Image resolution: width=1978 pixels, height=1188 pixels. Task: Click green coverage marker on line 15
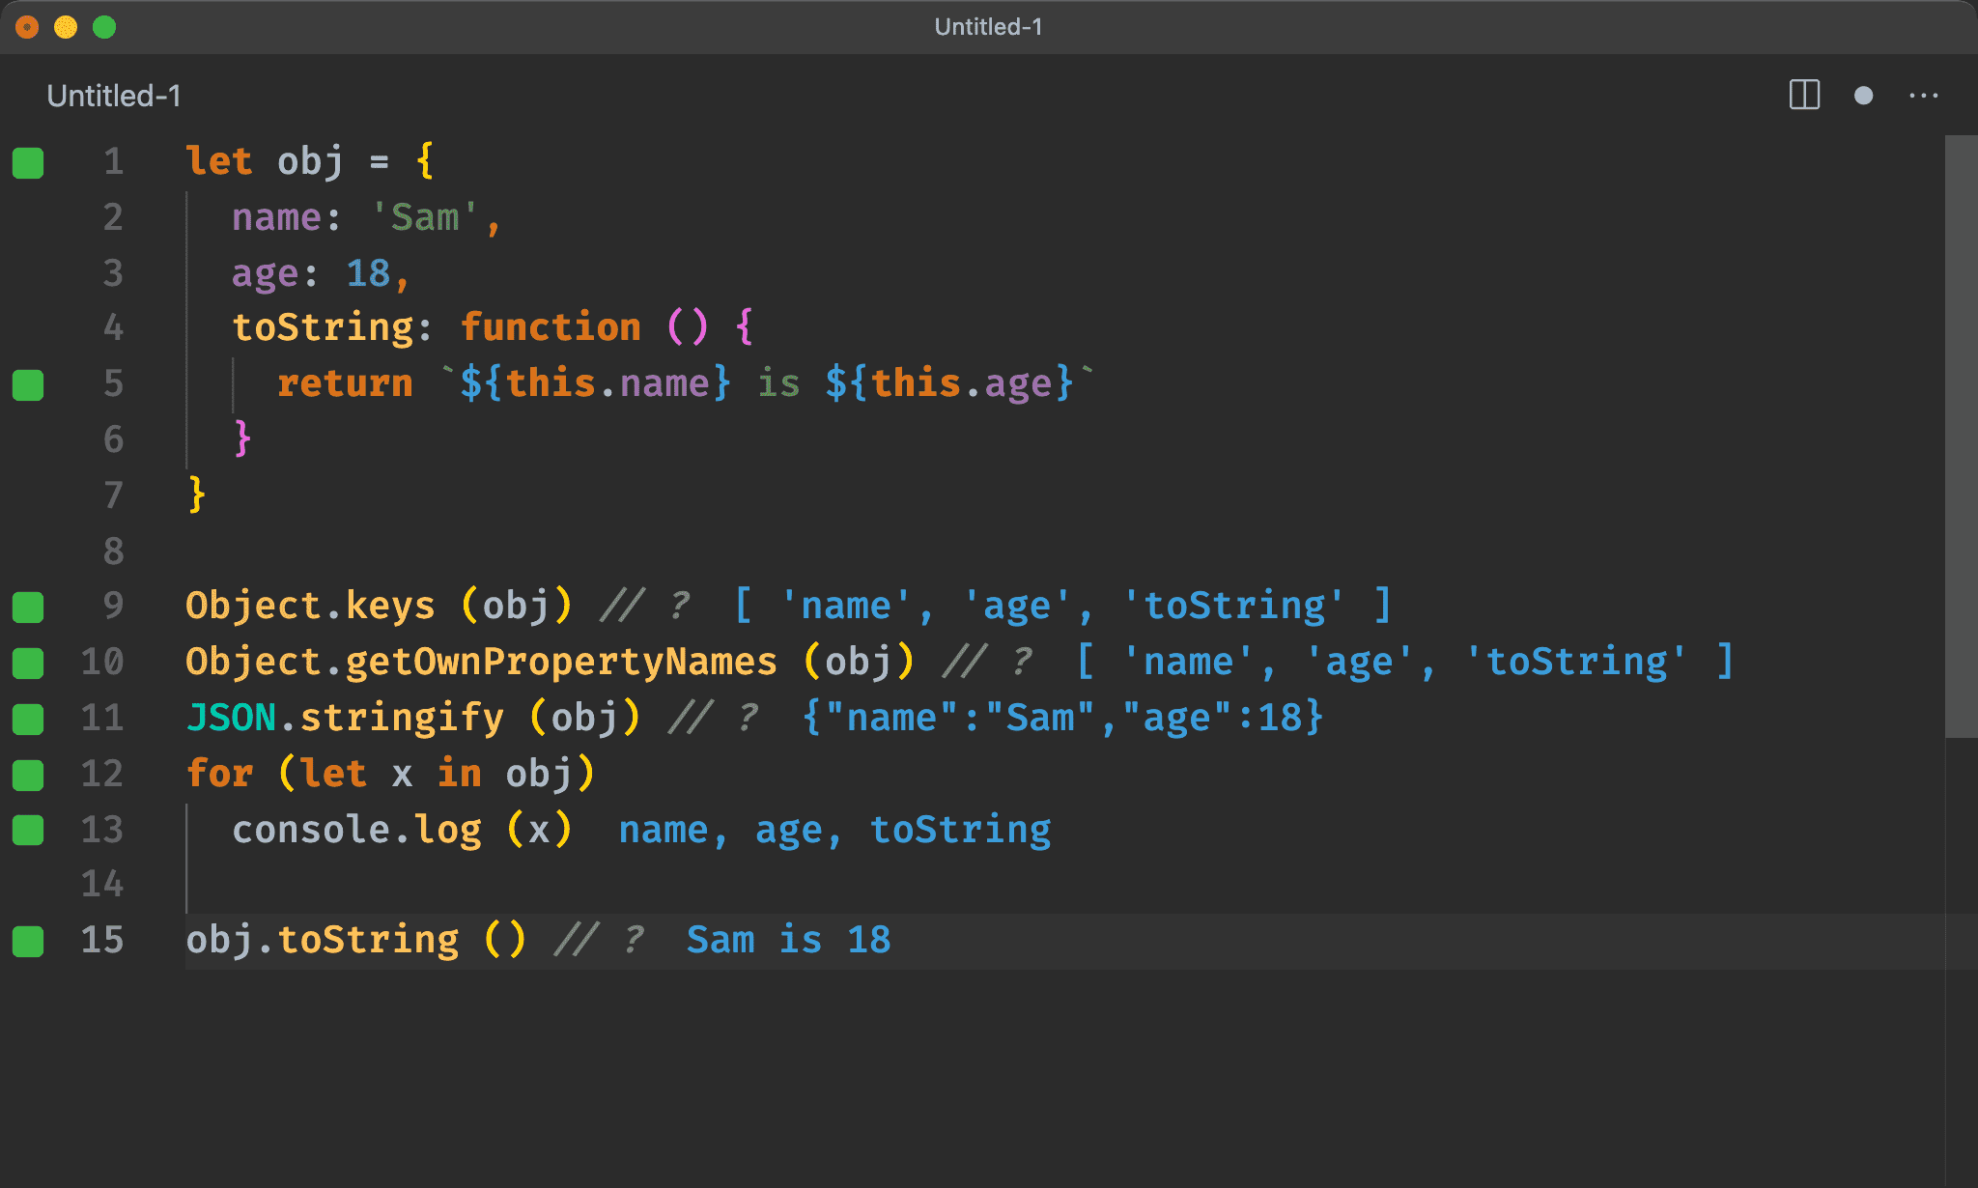(x=28, y=941)
